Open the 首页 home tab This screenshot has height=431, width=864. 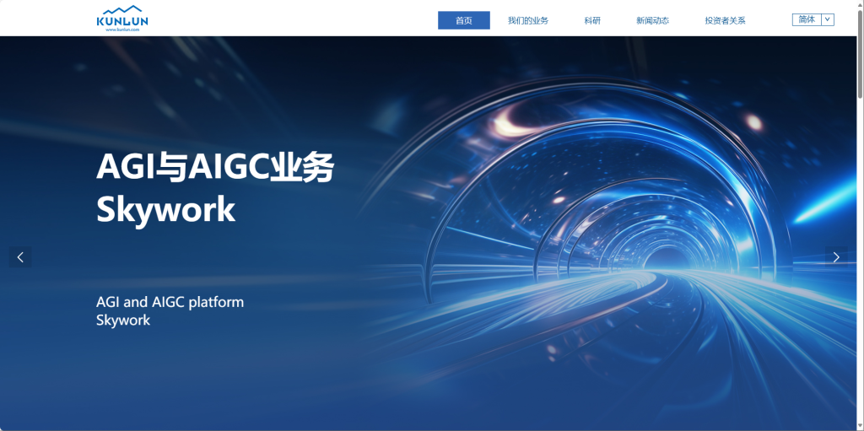464,20
